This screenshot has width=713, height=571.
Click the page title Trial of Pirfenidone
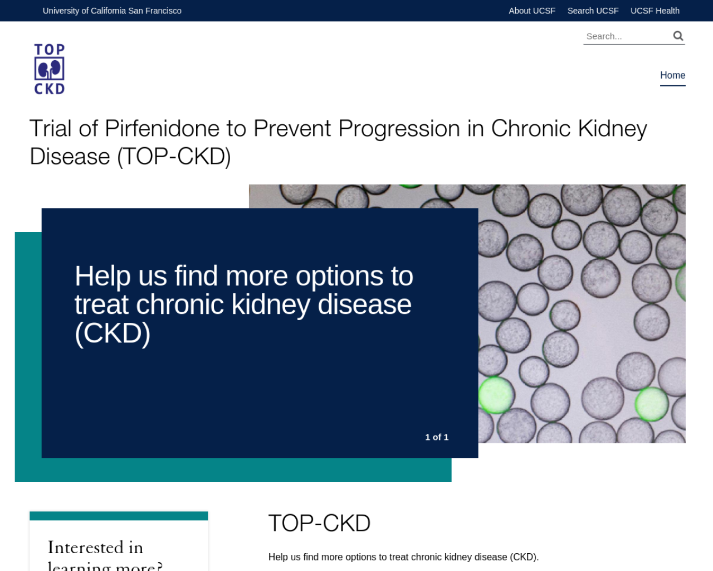tap(338, 142)
